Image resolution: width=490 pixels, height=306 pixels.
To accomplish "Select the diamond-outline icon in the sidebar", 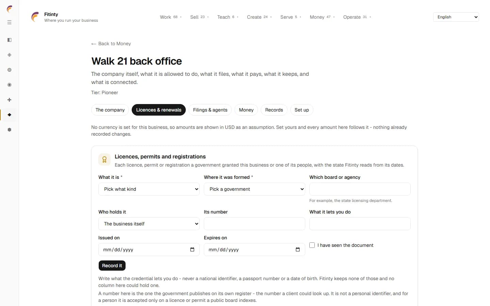I will [10, 55].
